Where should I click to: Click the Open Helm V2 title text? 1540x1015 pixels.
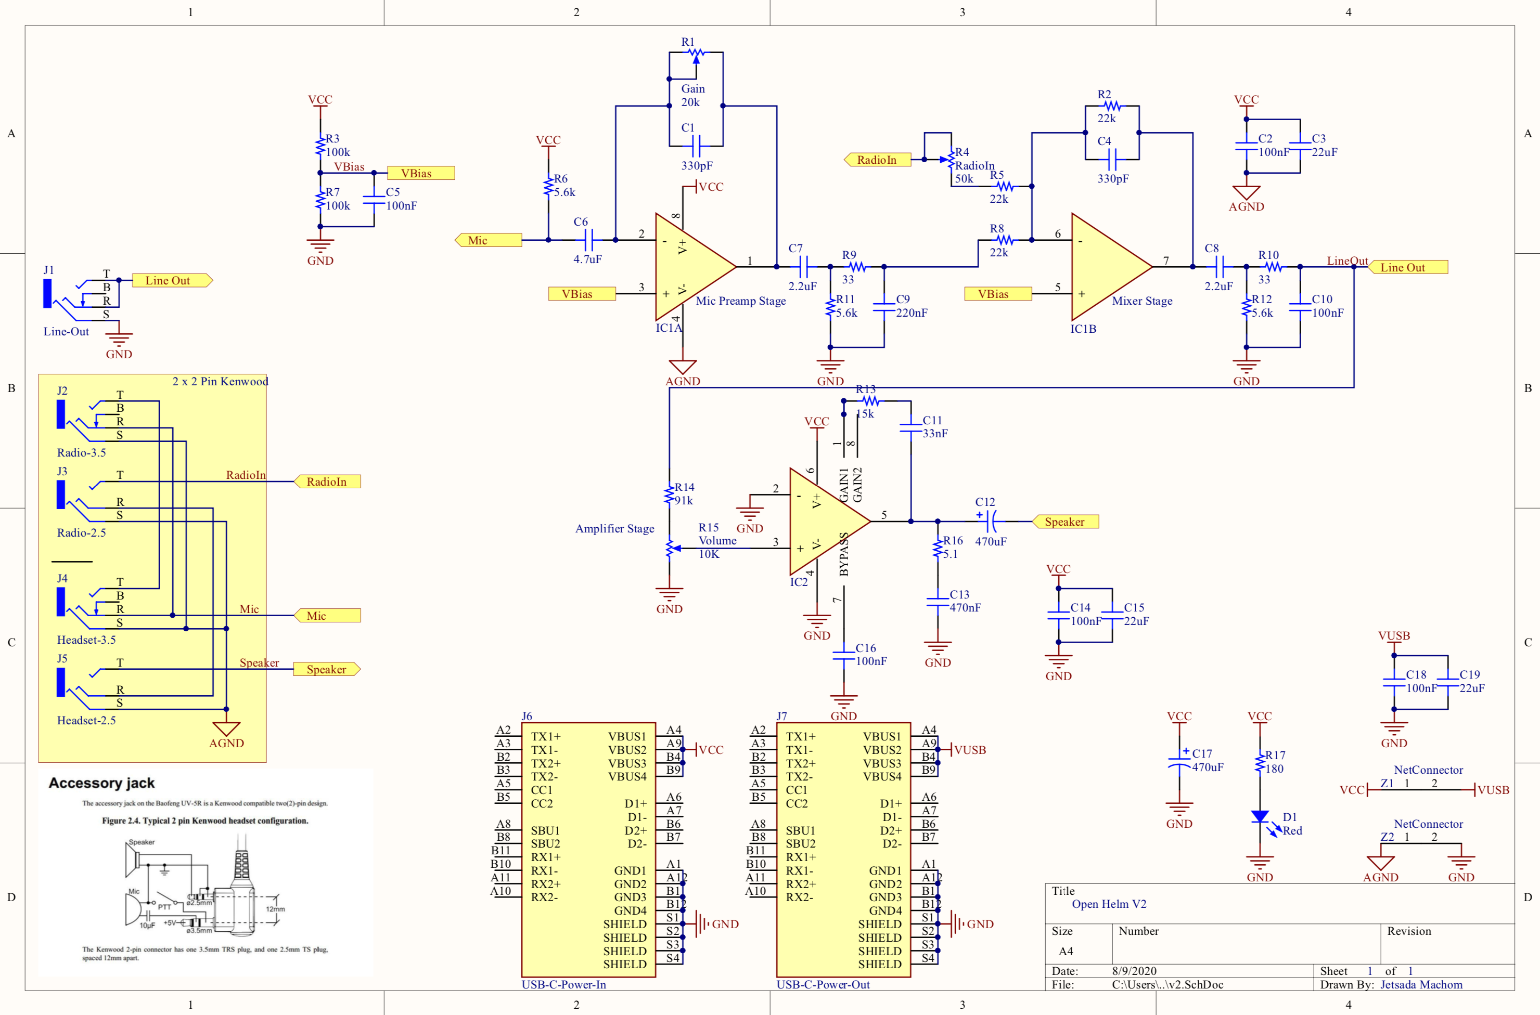point(1109,904)
